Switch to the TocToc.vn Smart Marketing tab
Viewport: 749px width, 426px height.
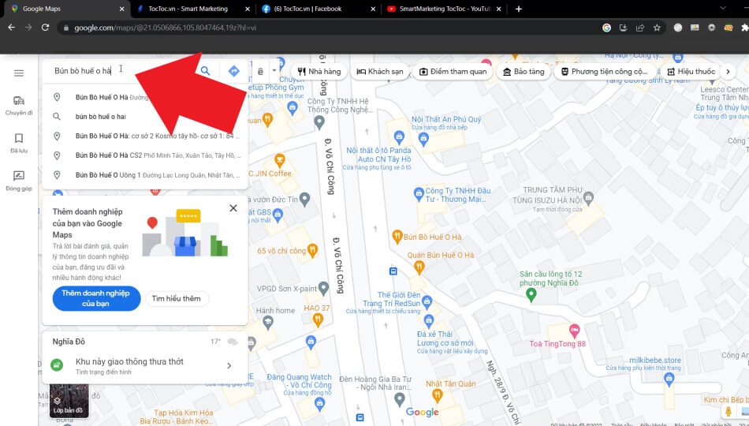click(193, 9)
